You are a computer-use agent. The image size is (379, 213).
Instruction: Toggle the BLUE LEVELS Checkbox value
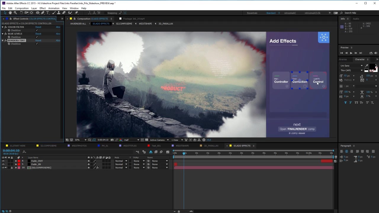37,37
